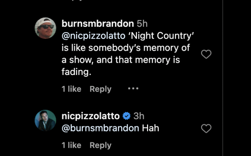
Task: Follow the @burnsmbrandon mention in the reply
Action: [100, 128]
